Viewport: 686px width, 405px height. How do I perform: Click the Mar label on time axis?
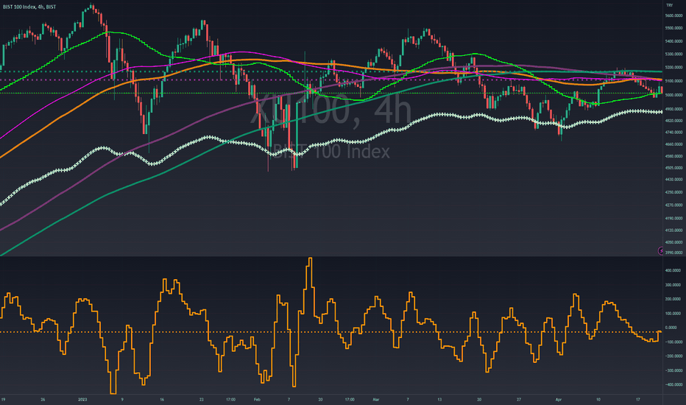click(376, 399)
